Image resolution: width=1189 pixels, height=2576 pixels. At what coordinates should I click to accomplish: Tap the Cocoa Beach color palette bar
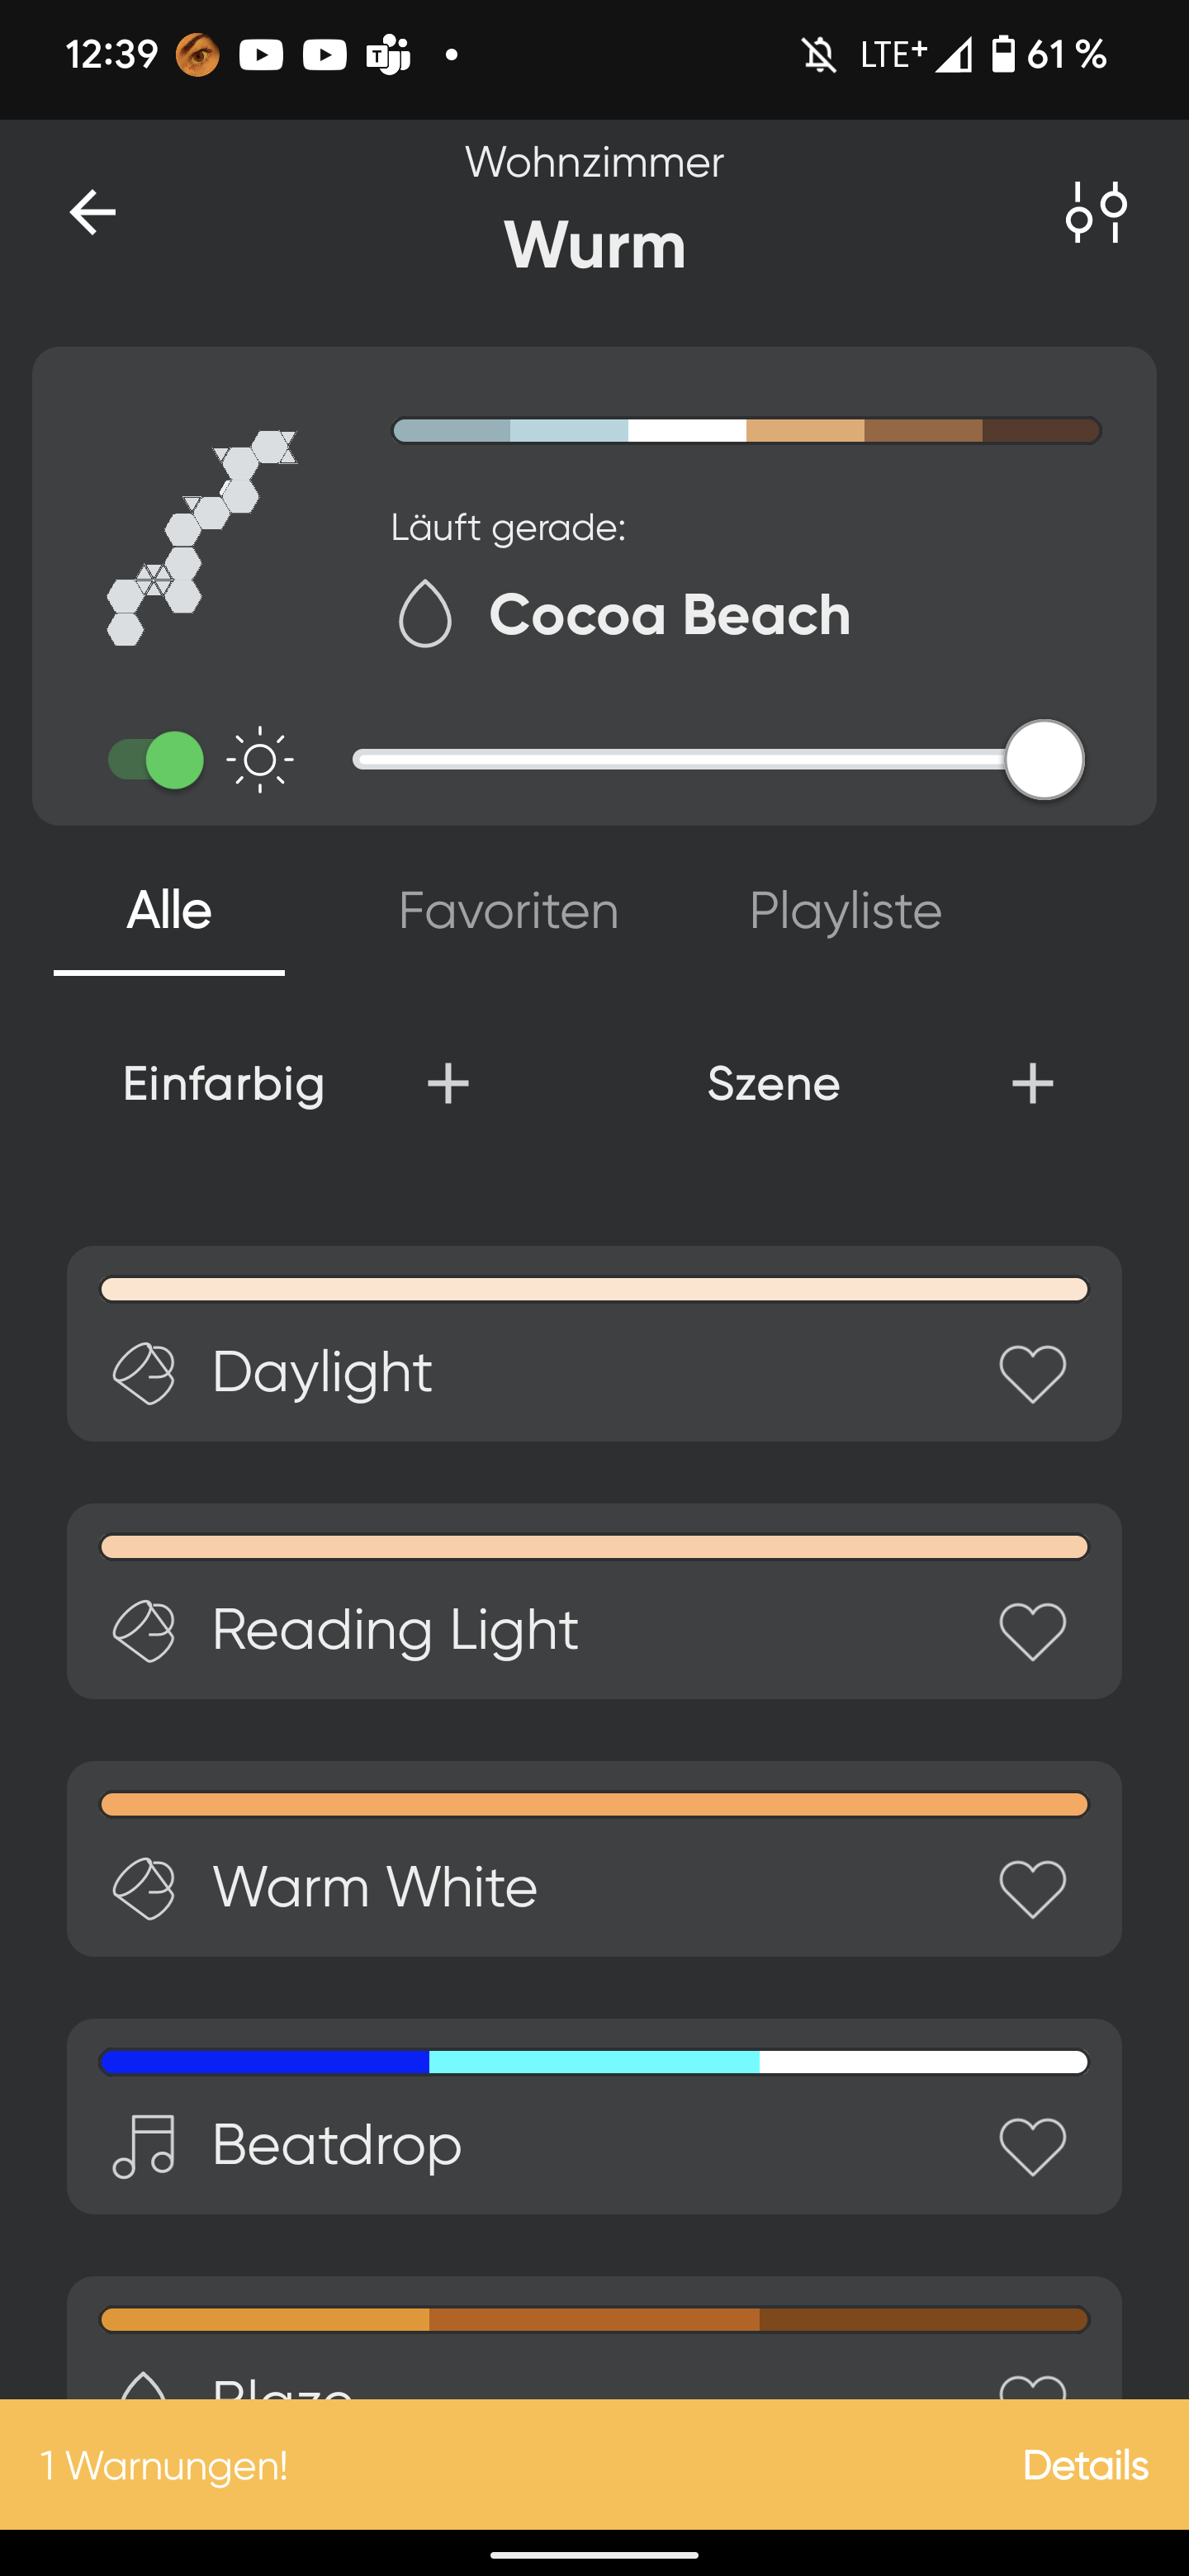(746, 431)
